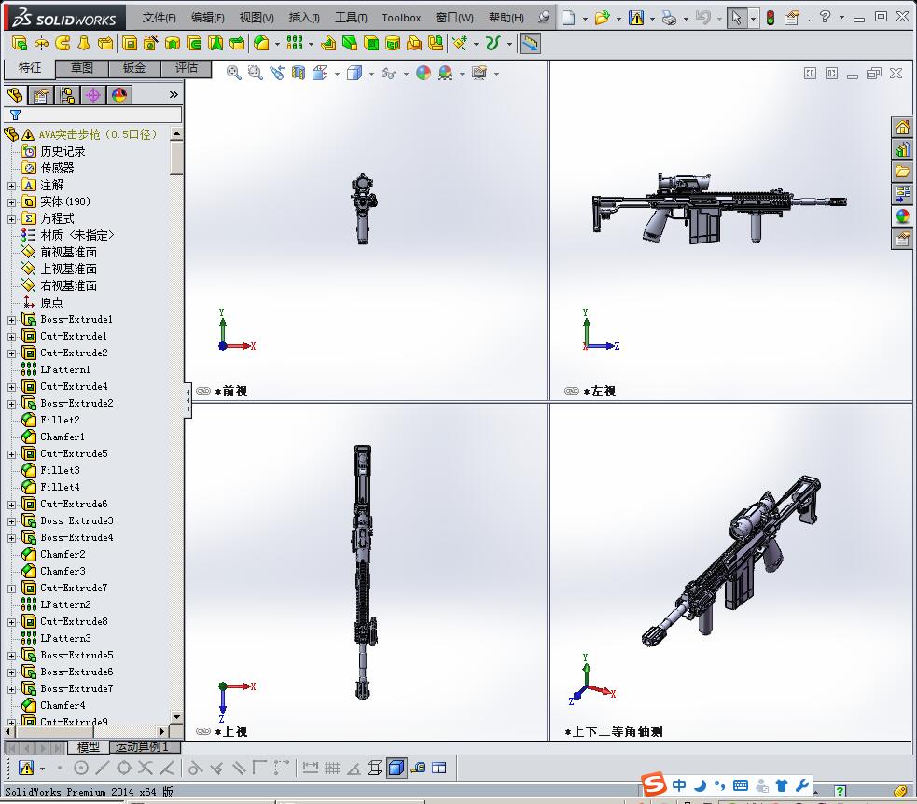This screenshot has height=804, width=917.
Task: Toggle the menu bar pin icon
Action: 544,17
